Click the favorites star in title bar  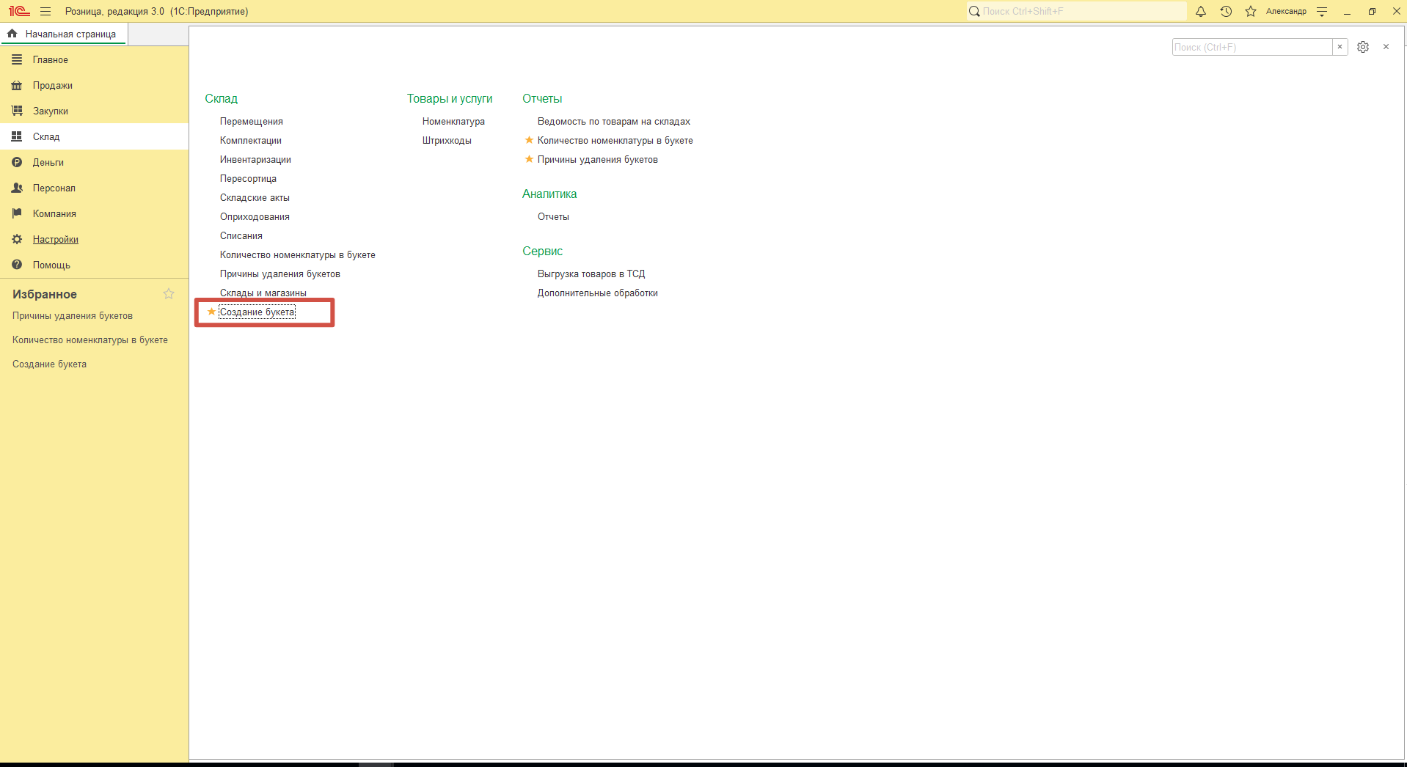(1251, 12)
